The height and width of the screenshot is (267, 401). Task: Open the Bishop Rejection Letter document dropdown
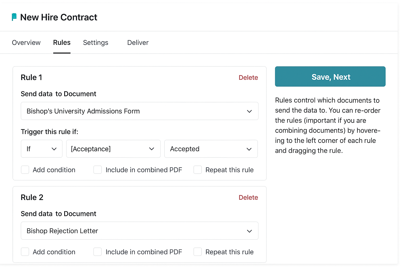(139, 231)
